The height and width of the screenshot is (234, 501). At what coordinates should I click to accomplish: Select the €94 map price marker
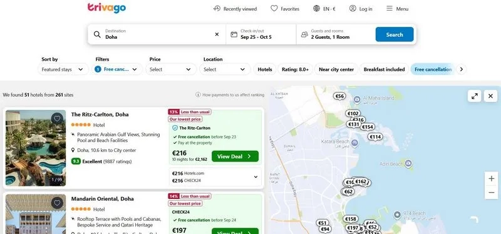click(x=325, y=229)
